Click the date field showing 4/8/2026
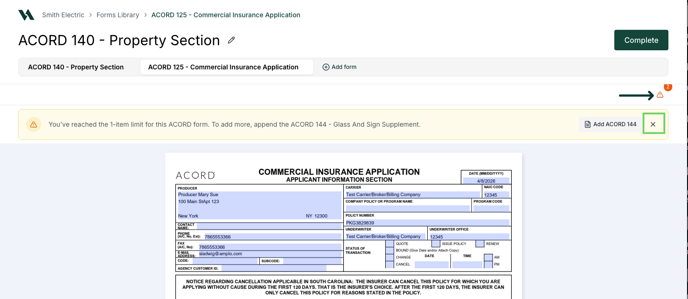Viewport: 688px width, 299px height. tap(486, 181)
